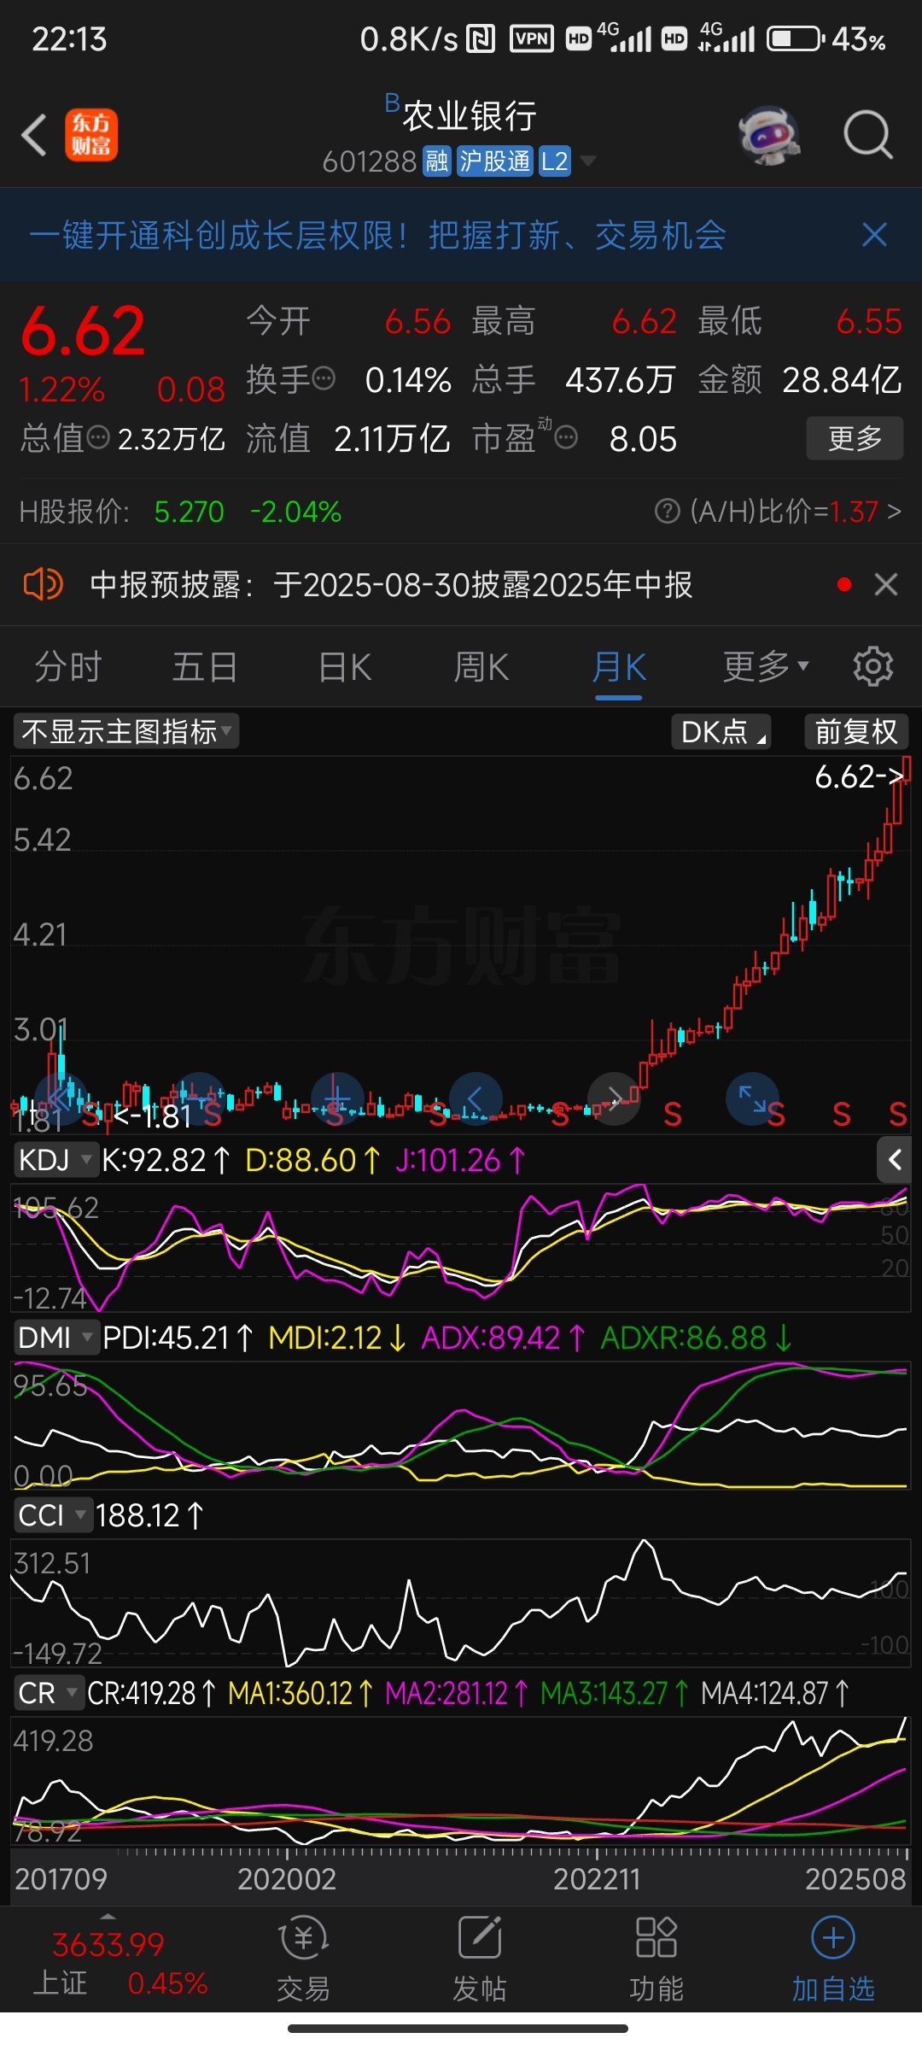922x2050 pixels.
Task: Open the 前复权 adjustment selector
Action: pos(856,732)
